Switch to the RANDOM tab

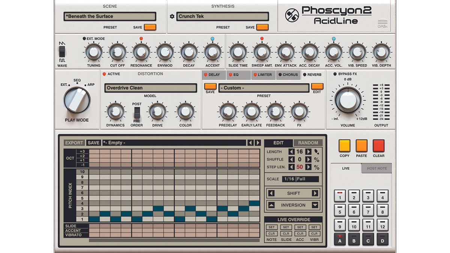[x=308, y=143]
